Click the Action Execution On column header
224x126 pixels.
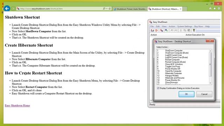pos(195,35)
